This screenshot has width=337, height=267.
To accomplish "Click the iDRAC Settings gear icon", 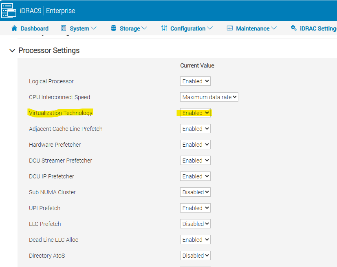I will click(x=294, y=28).
